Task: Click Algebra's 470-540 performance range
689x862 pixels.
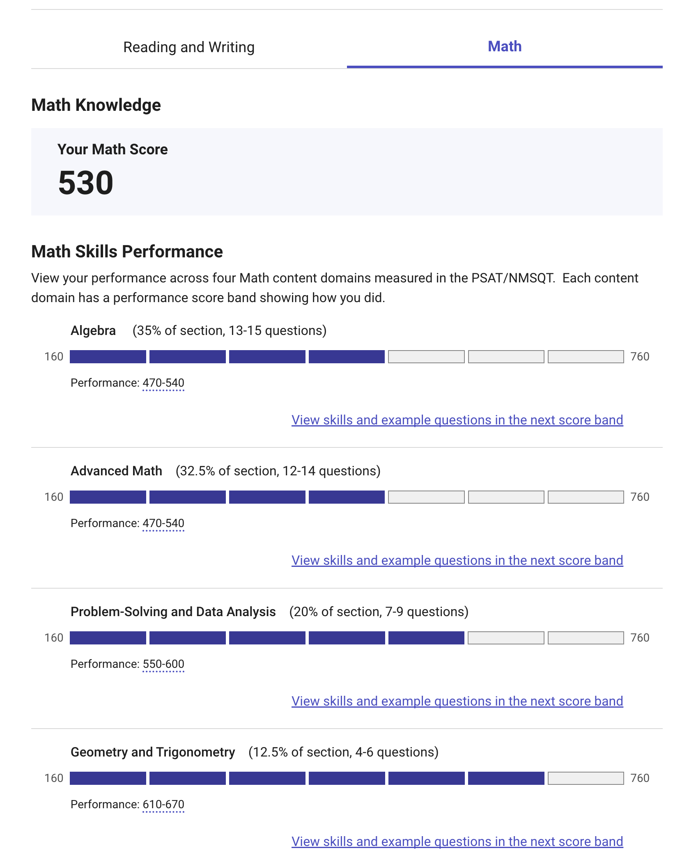Action: [163, 383]
